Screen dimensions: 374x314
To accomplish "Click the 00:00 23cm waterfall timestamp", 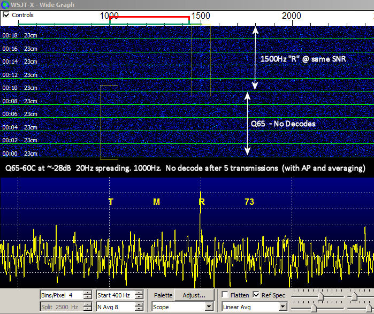I will 20,154.
